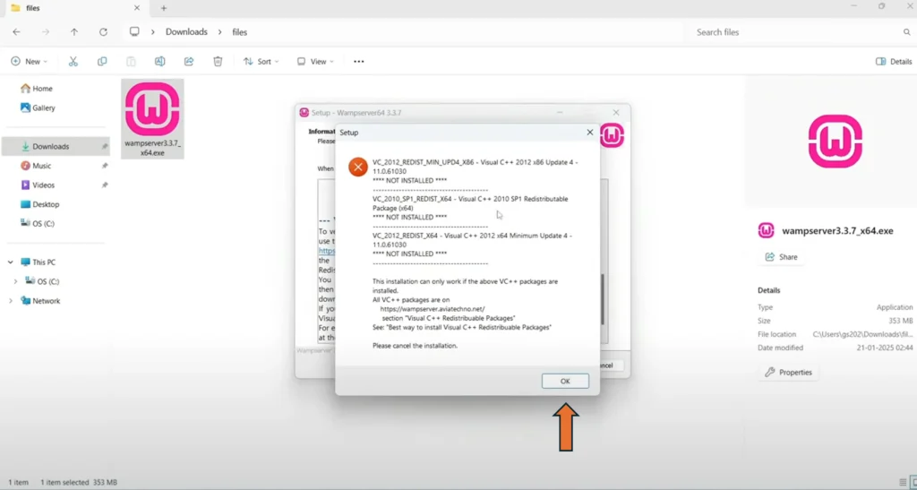Click the Search files box
The height and width of the screenshot is (490, 917).
796,32
